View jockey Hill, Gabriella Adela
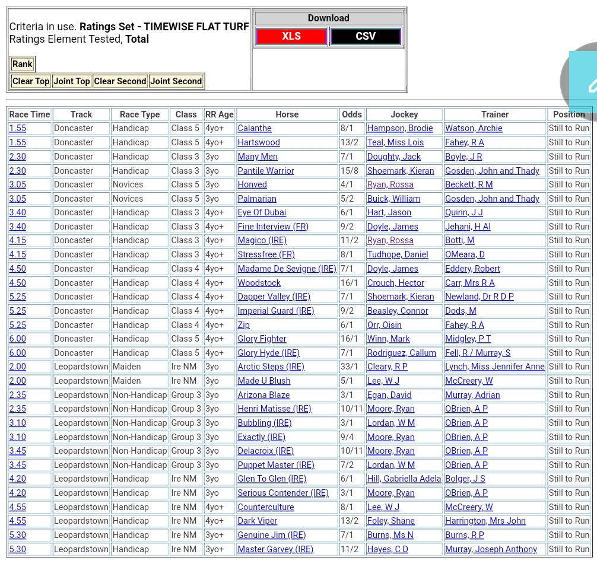 404,479
